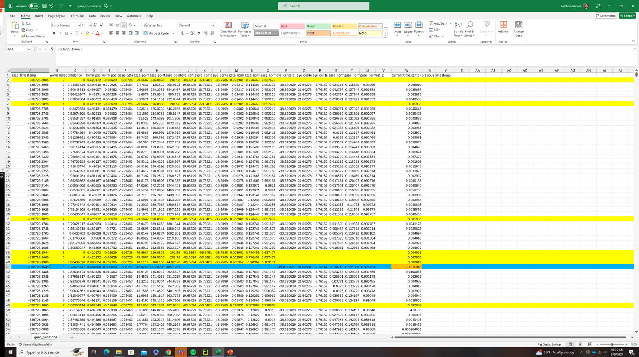Viewport: 639px width, 357px height.
Task: Toggle the AutoSave switch
Action: tap(34, 6)
